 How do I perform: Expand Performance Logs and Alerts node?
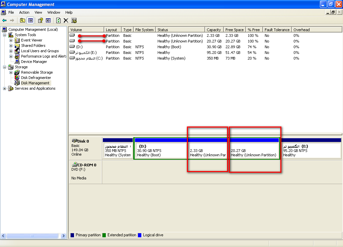tap(11, 56)
